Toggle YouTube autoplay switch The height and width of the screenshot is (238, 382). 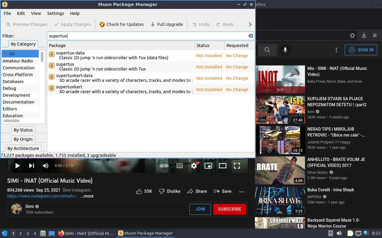(x=164, y=166)
